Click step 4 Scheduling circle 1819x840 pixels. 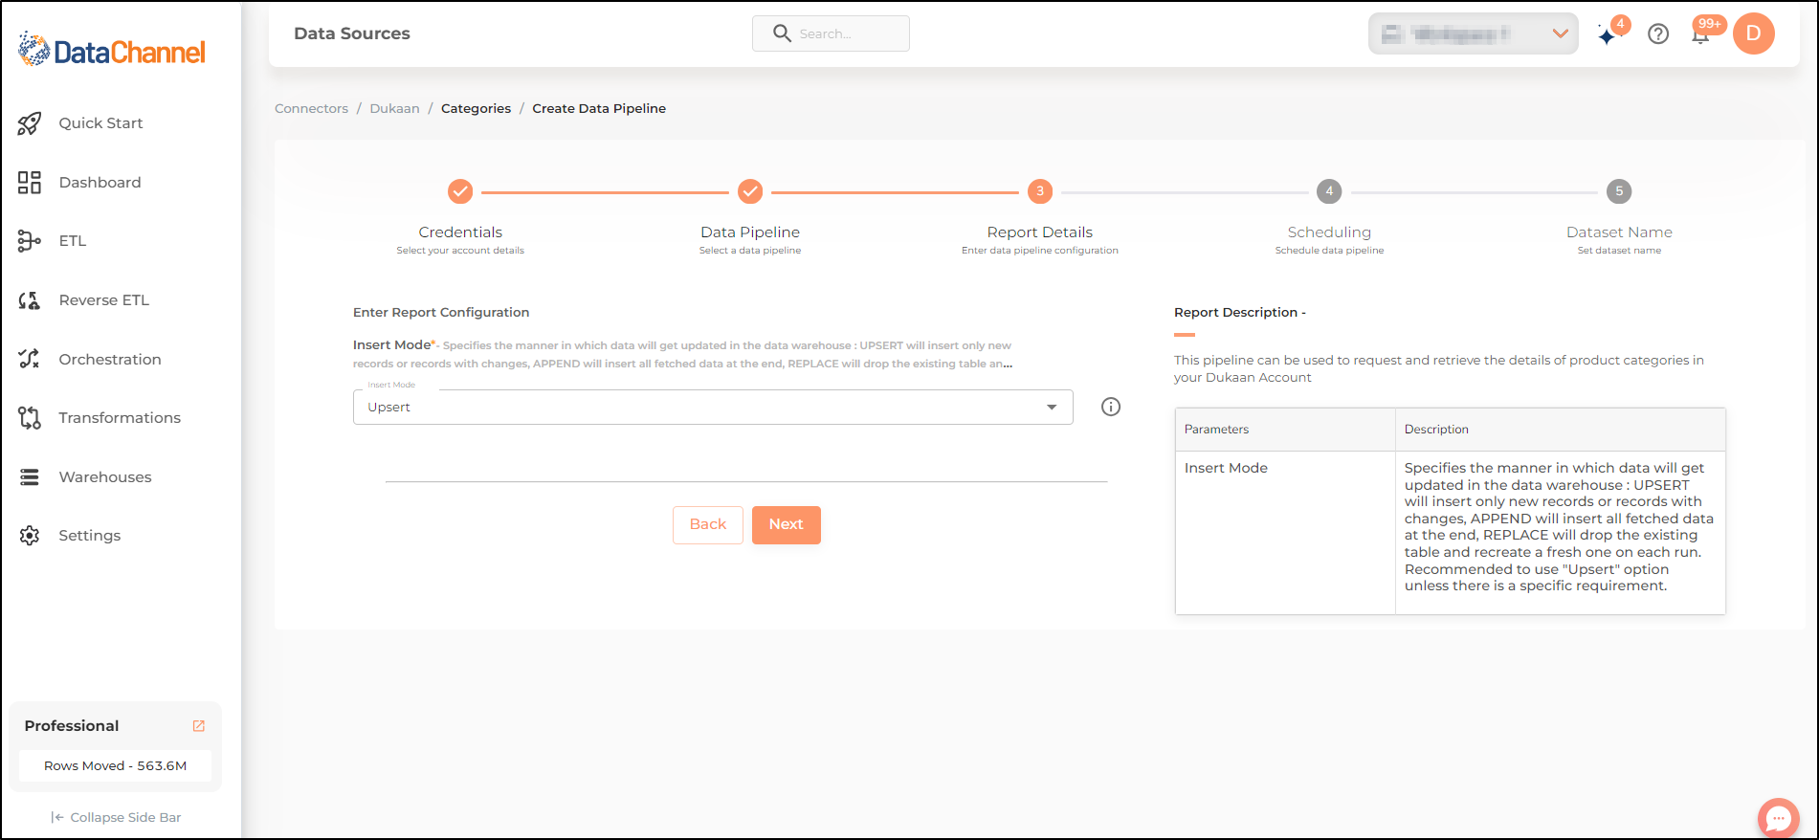pos(1329,191)
